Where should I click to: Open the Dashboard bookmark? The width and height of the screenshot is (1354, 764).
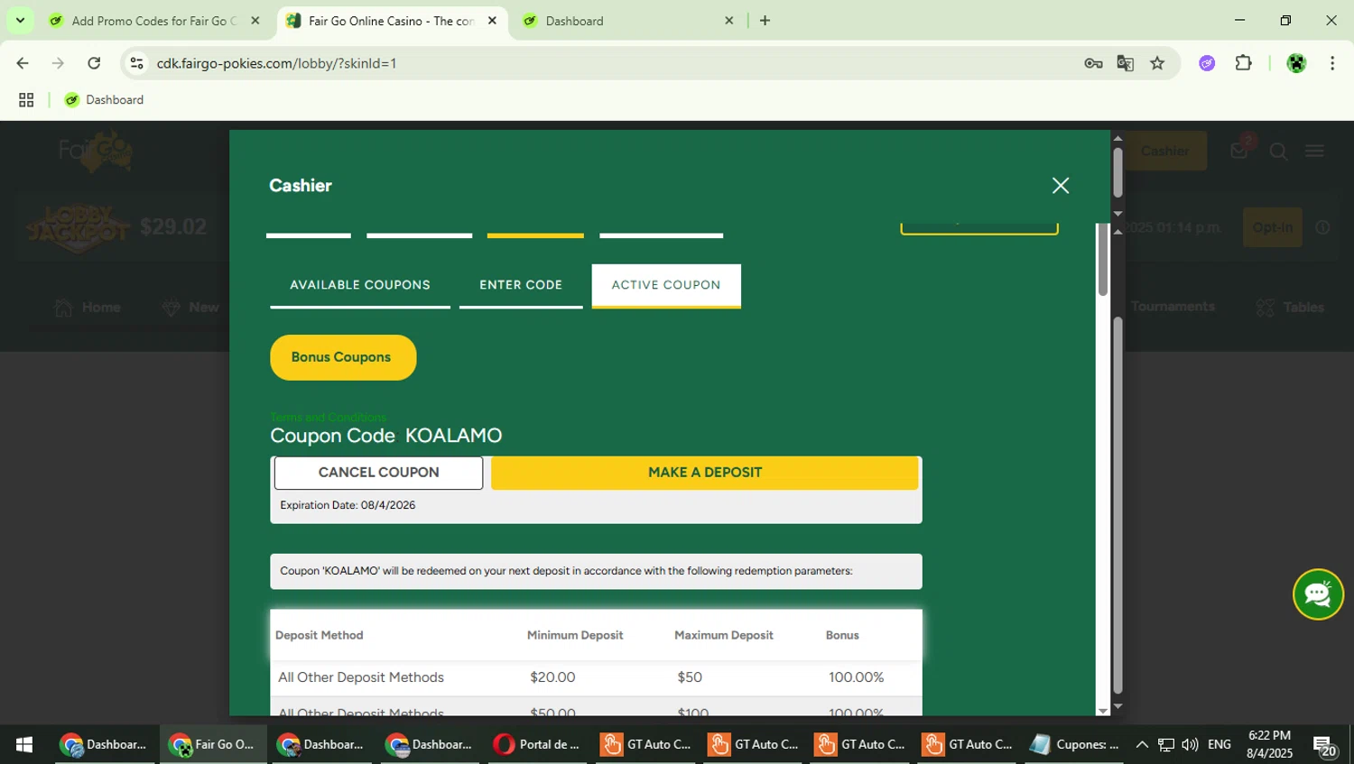(x=104, y=100)
